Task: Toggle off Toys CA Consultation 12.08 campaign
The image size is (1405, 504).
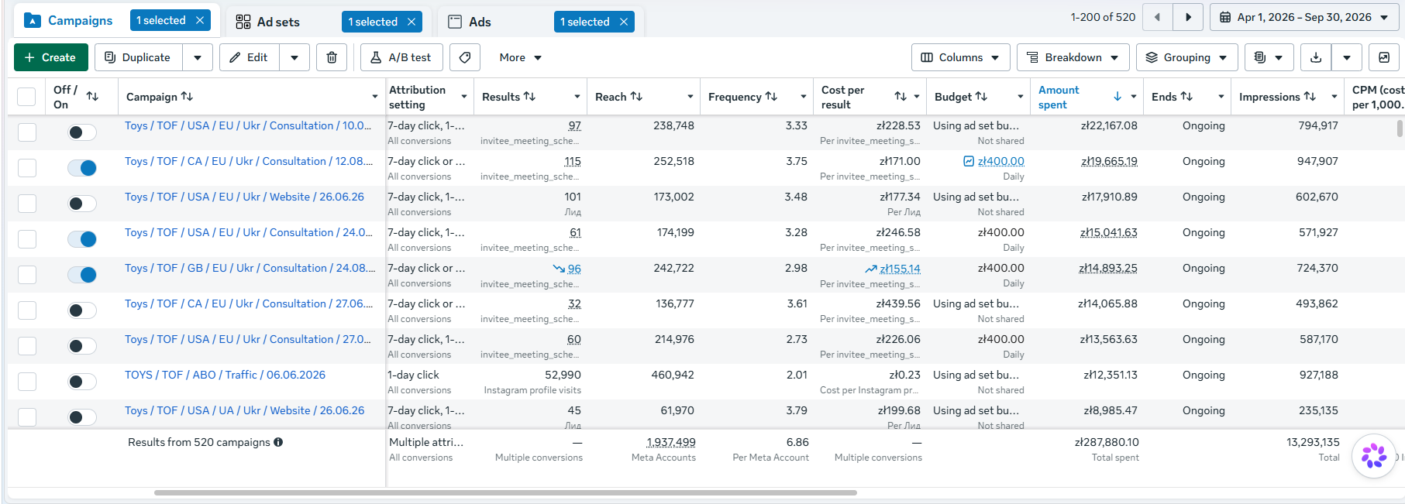Action: click(82, 168)
